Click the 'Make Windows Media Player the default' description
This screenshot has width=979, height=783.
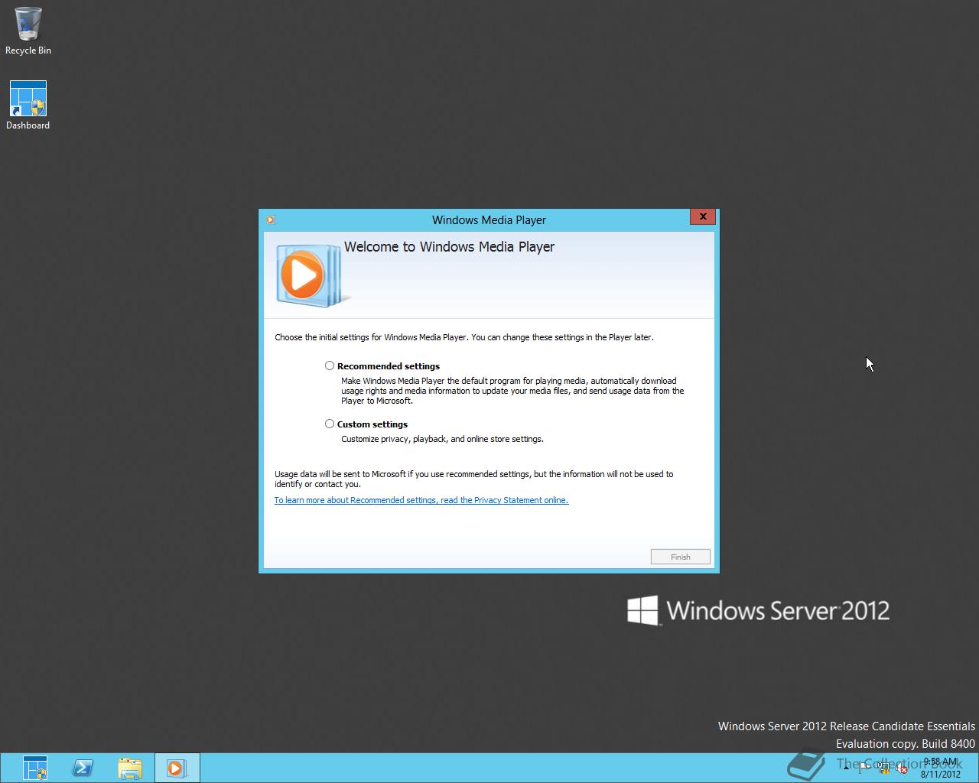click(512, 391)
